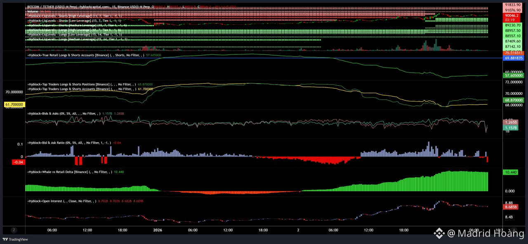Click the 88957.50 price label
Viewport: 528px width, 244px height.
513,30
